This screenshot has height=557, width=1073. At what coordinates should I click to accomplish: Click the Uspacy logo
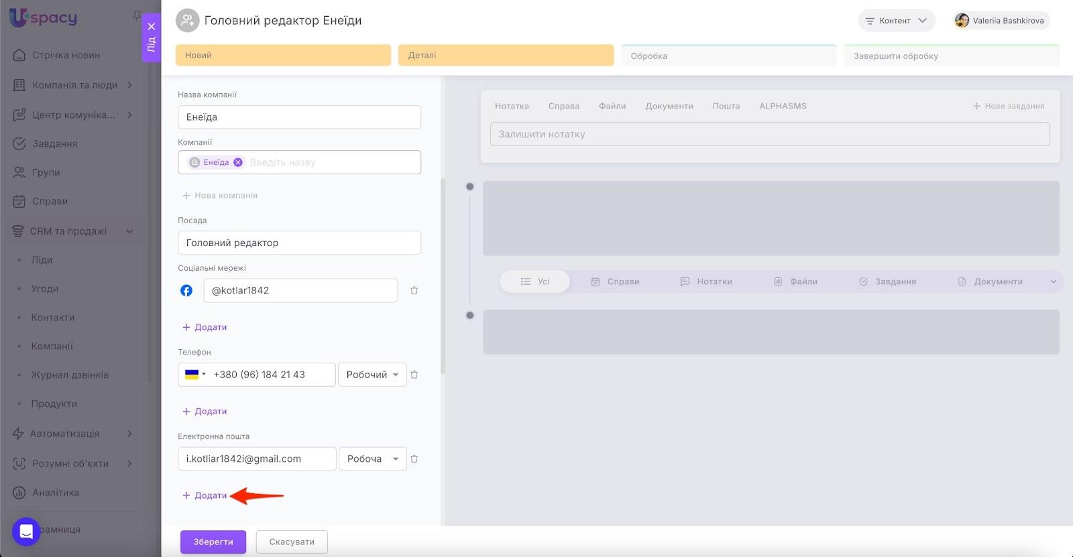(44, 18)
